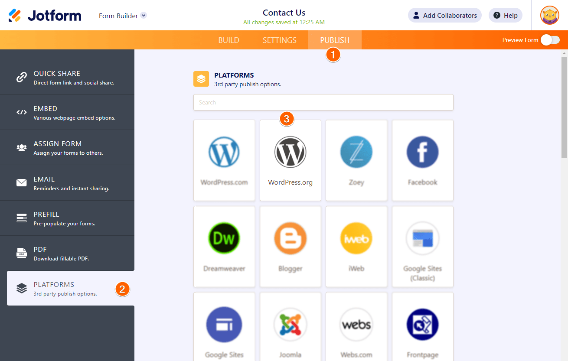Screen dimensions: 568x361
Task: Click the Platforms layers icon in sidebar
Action: 22,288
